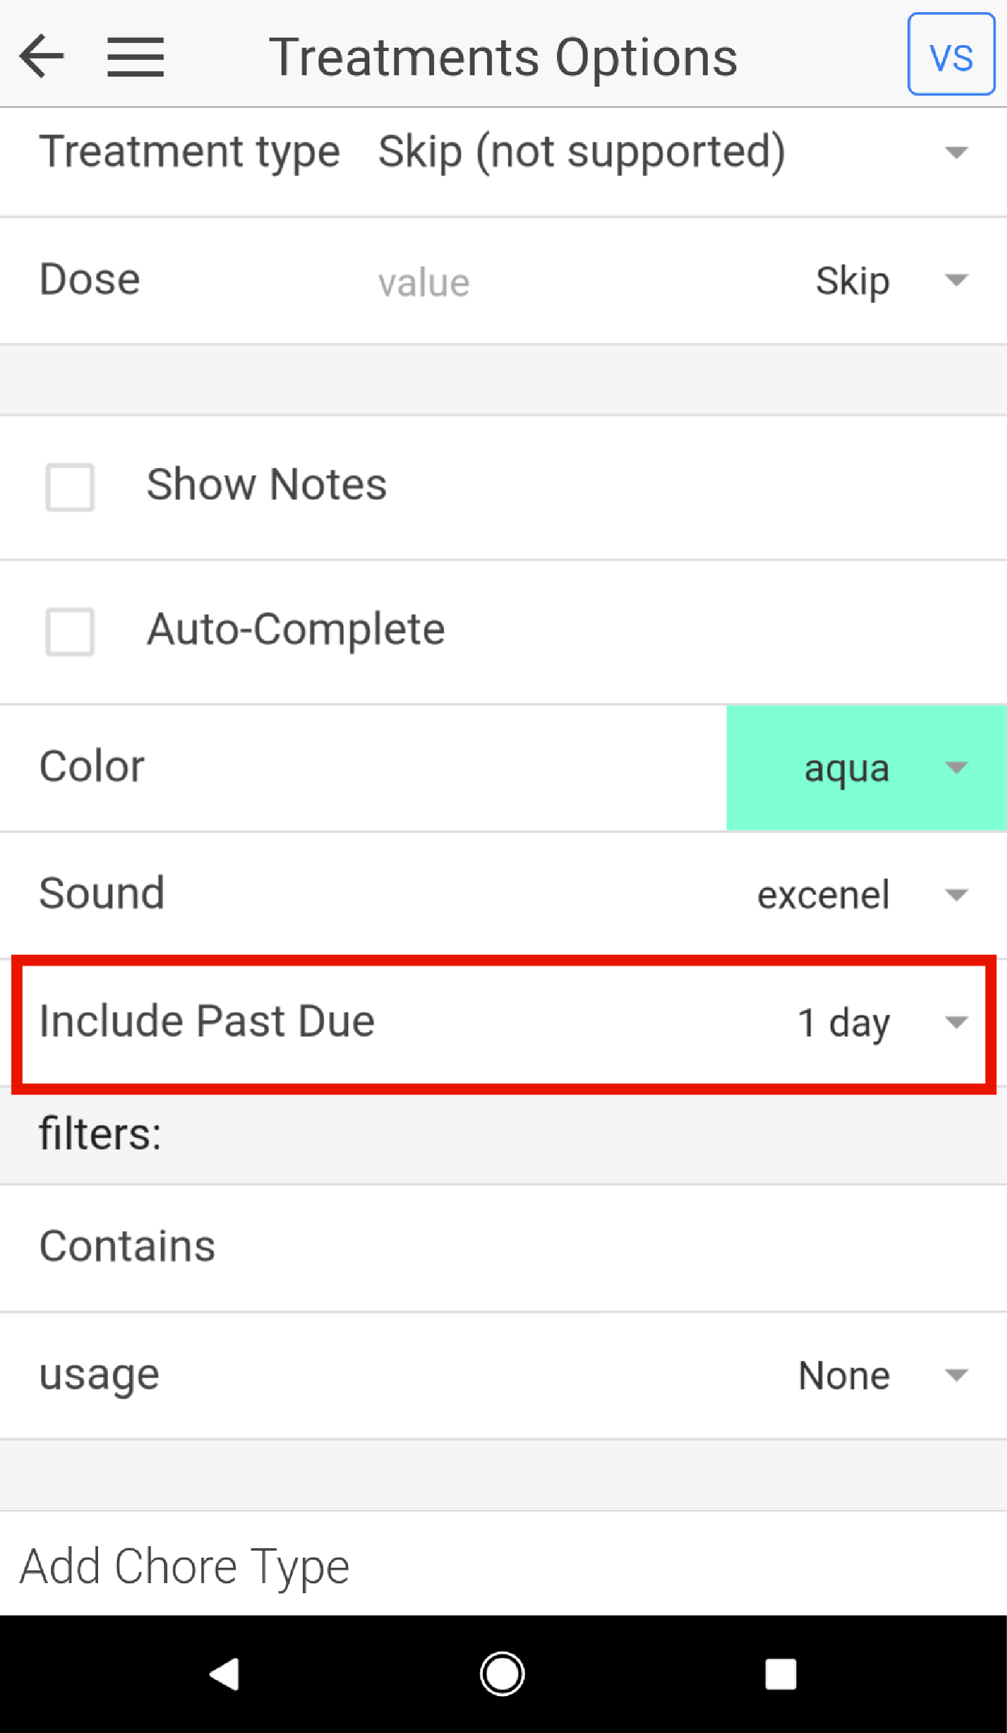Open Android recent apps button
Image resolution: width=1007 pixels, height=1733 pixels.
tap(780, 1673)
